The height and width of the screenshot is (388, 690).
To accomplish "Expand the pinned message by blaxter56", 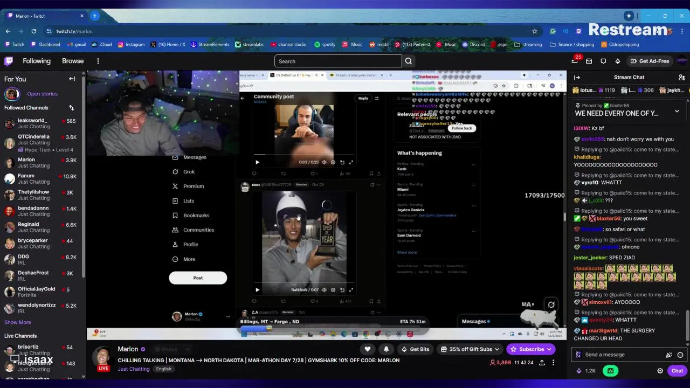I will (x=677, y=111).
